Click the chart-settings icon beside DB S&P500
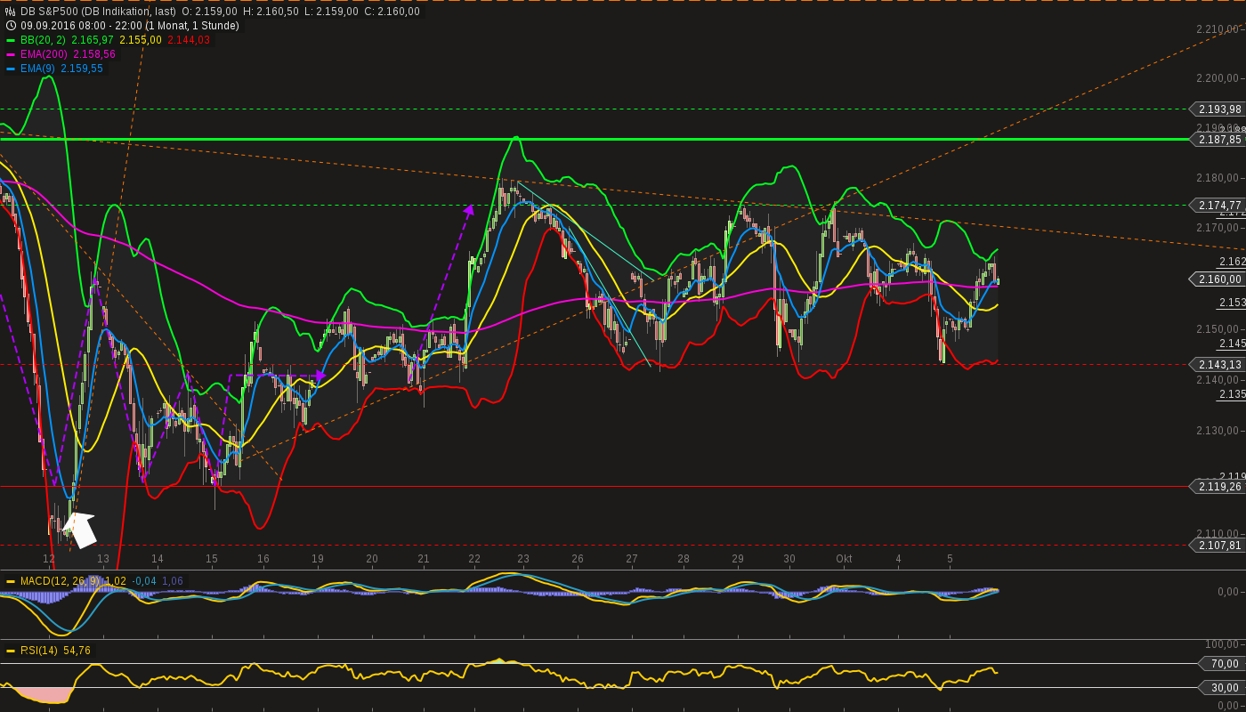Viewport: 1246px width, 712px height. click(11, 12)
